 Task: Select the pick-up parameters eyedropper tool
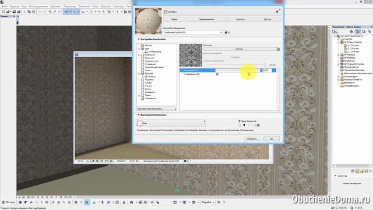55,12
